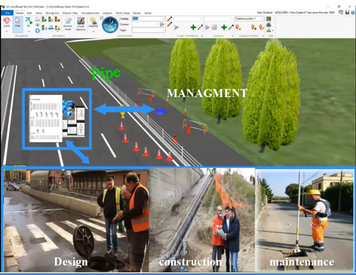Expand the Visibility dropdown
This screenshot has width=356, height=275.
pyautogui.click(x=163, y=19)
